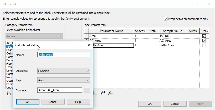This screenshot has height=110, width=215.
Task: Open the Discipline dropdown
Action: pyautogui.click(x=64, y=71)
